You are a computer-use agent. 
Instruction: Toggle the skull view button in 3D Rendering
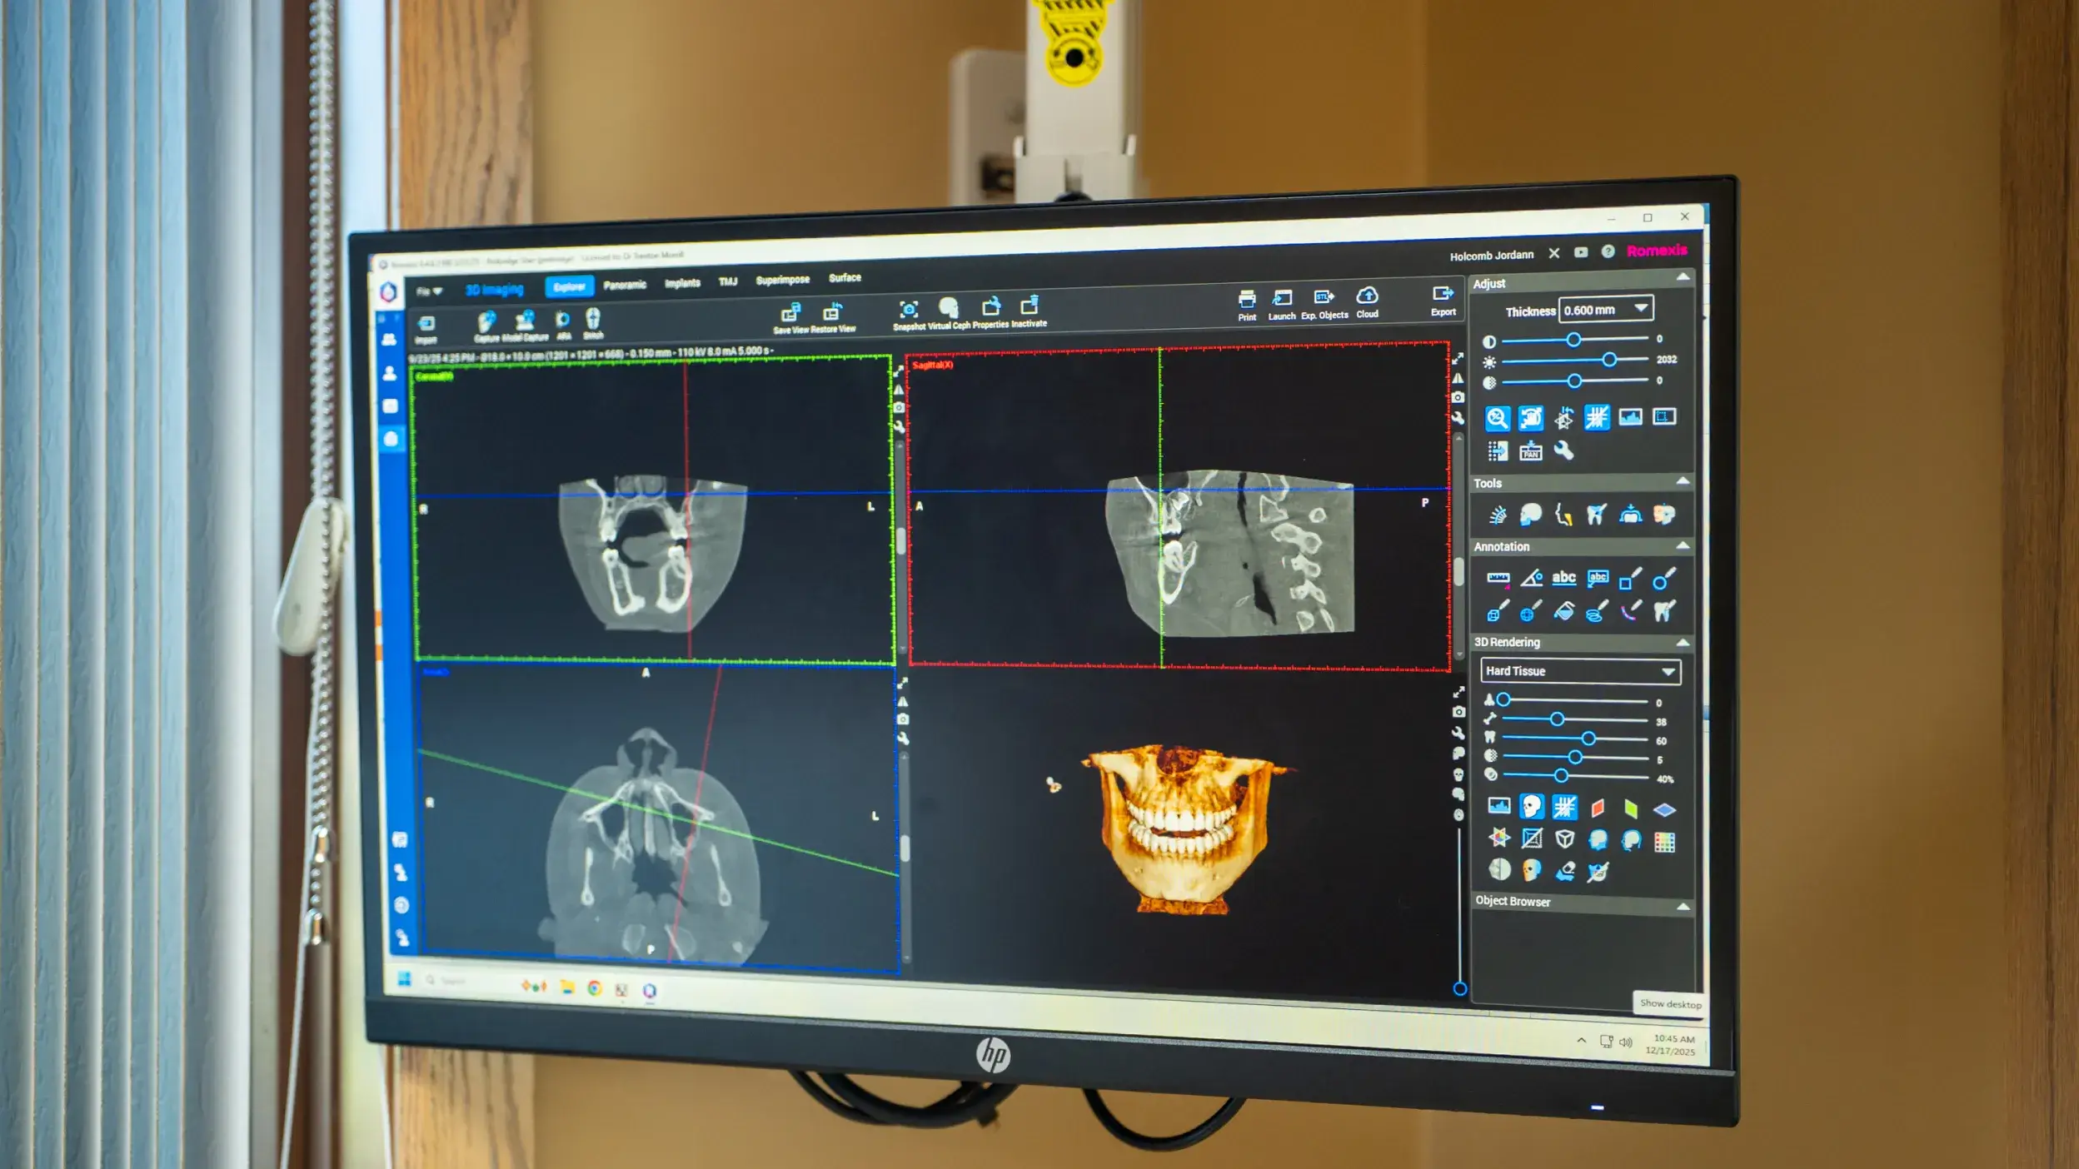pos(1531,806)
